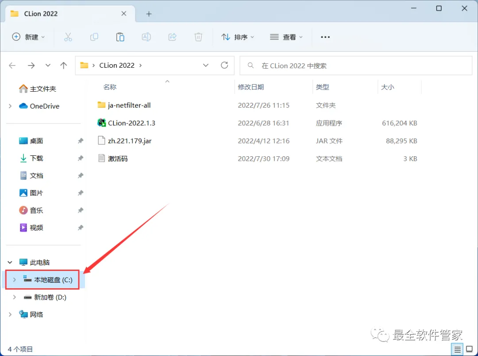Image resolution: width=478 pixels, height=356 pixels.
Task: Close the CLion 2022 tab
Action: [x=124, y=14]
